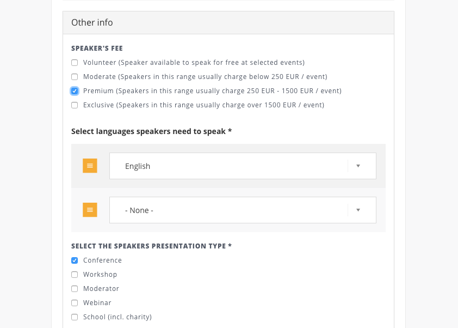
Task: Uncheck the Conference presentation type
Action: click(x=75, y=260)
